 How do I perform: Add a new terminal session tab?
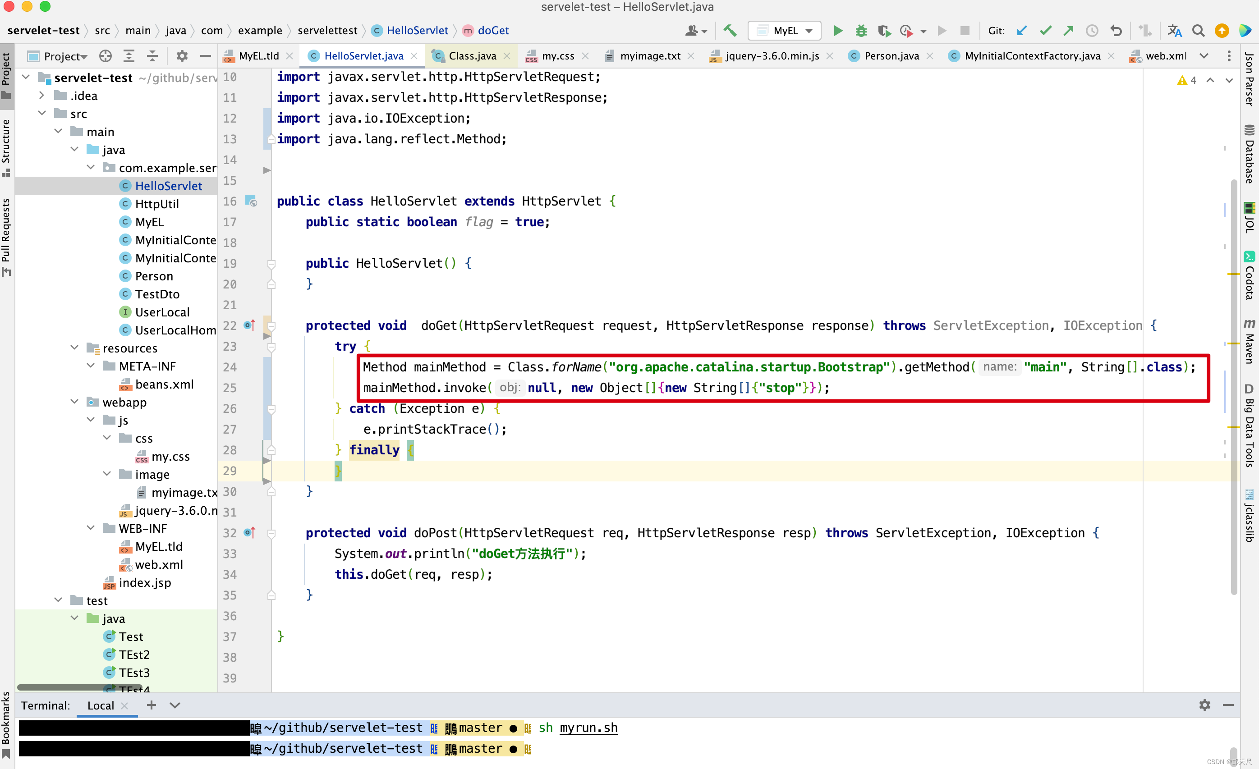coord(151,705)
